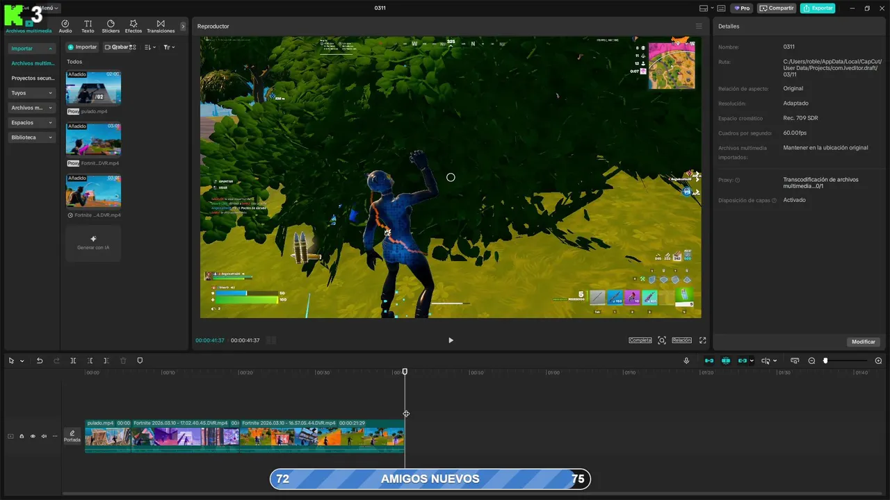Click the layout panel icon
The height and width of the screenshot is (500, 890).
[704, 8]
